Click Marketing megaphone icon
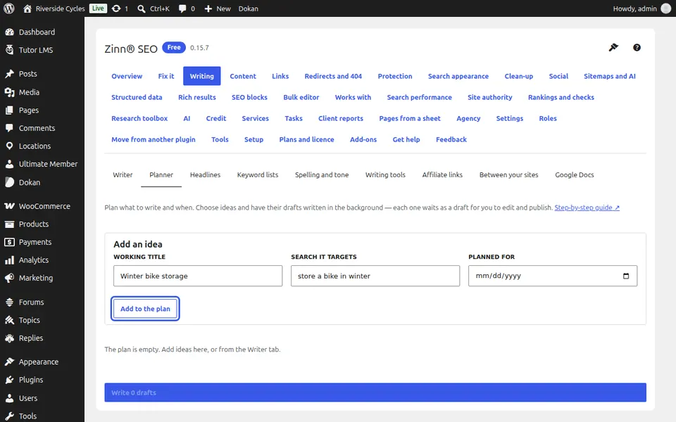This screenshot has height=422, width=676. coord(9,279)
